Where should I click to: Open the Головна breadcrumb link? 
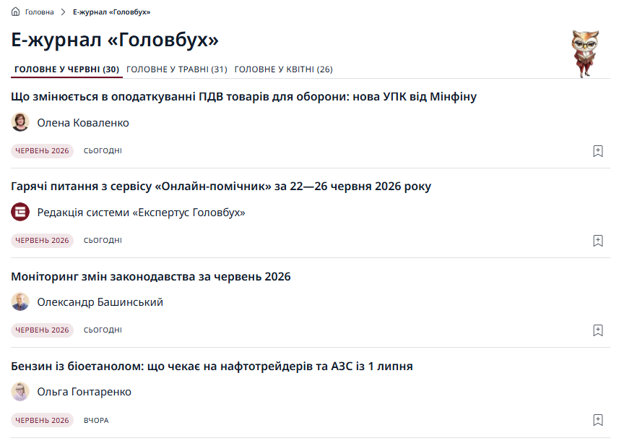tap(40, 12)
